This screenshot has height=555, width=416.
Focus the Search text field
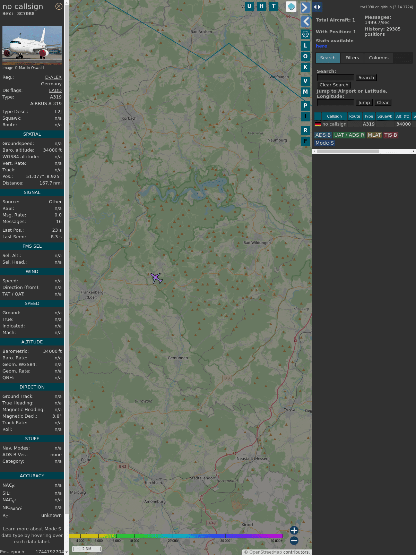click(335, 78)
